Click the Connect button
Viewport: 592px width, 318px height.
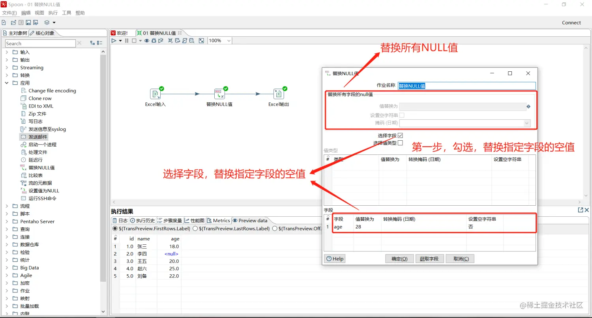pos(571,22)
